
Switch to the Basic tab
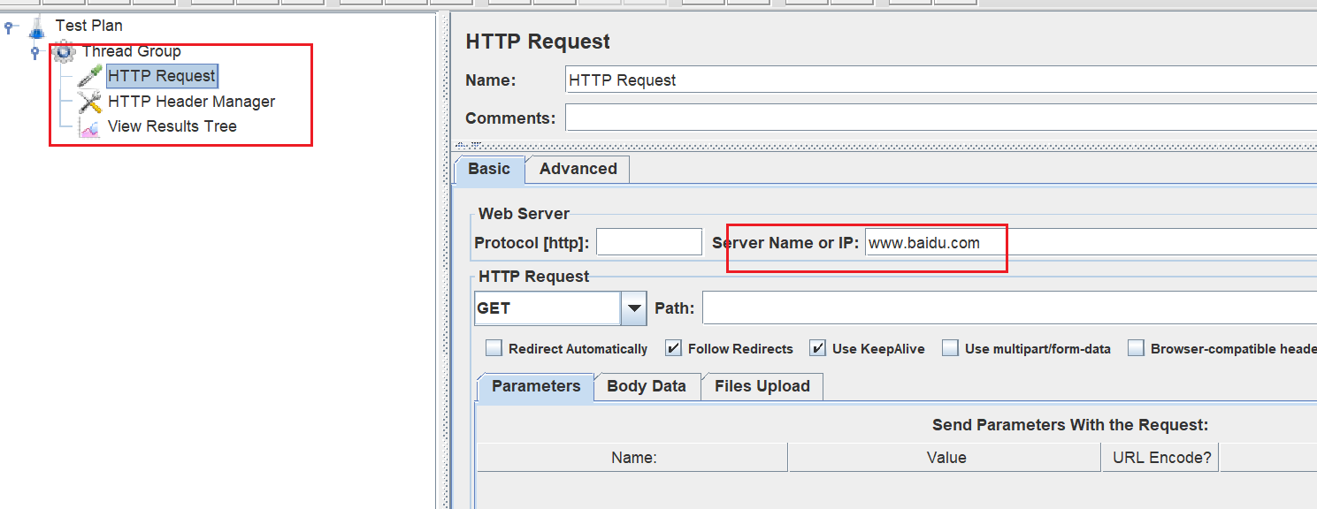coord(489,169)
